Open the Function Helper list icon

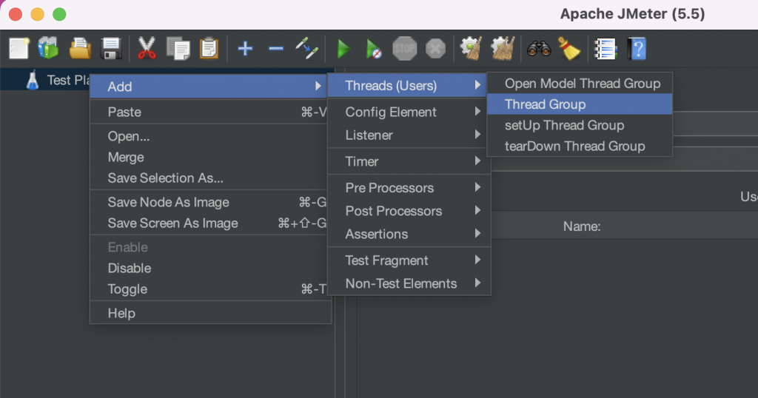click(606, 50)
